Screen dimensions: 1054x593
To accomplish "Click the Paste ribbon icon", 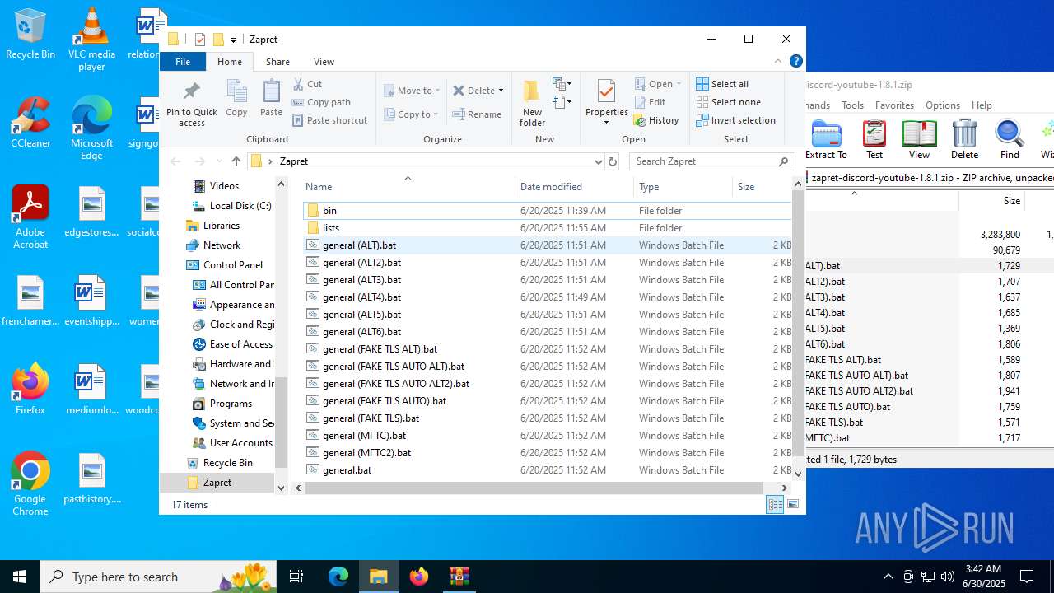I will click(271, 99).
